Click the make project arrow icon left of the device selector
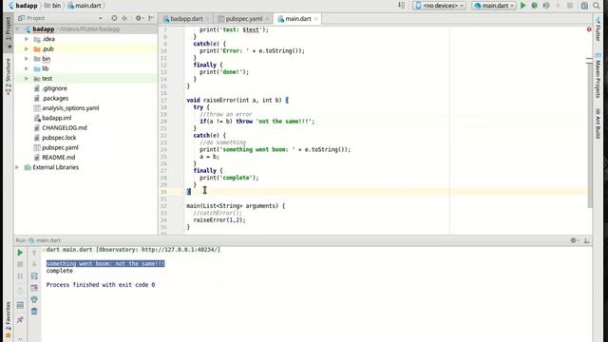This screenshot has height=342, width=608. click(x=401, y=6)
